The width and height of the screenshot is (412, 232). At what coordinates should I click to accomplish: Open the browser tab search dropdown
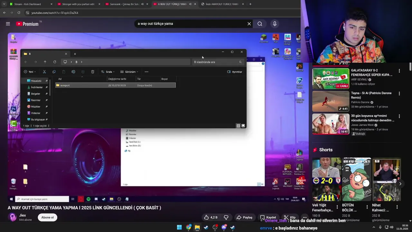(x=4, y=4)
